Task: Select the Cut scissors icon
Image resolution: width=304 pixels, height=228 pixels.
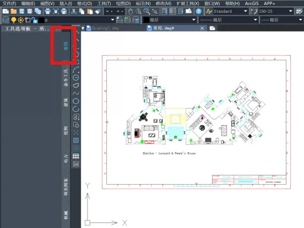Action: pyautogui.click(x=74, y=12)
